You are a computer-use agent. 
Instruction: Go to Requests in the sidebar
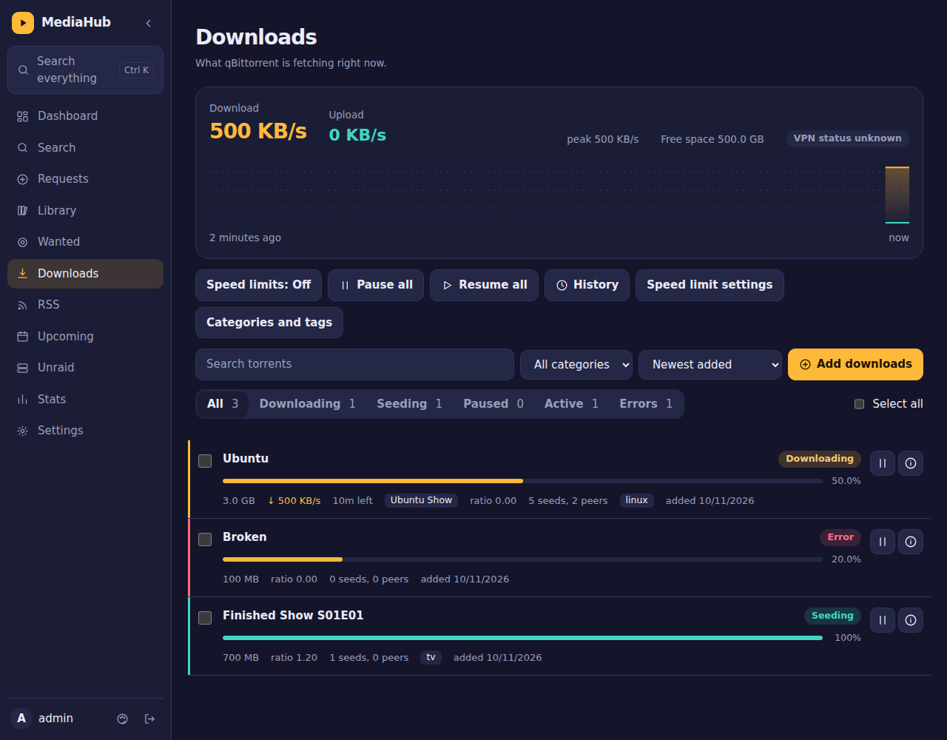tap(85, 179)
